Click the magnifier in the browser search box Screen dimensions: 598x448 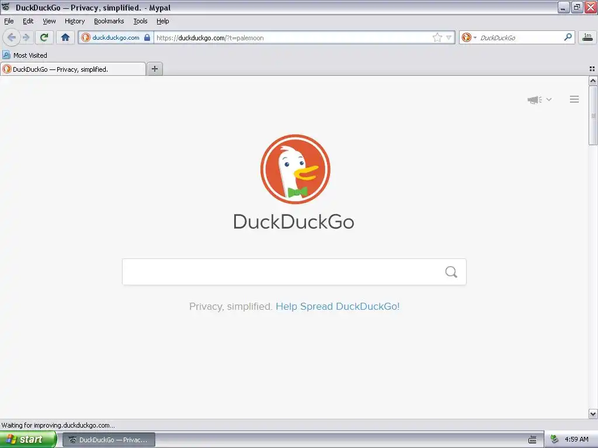[x=568, y=37]
